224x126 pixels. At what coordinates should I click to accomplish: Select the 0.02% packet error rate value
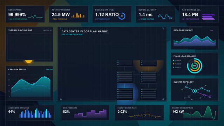click(x=122, y=112)
